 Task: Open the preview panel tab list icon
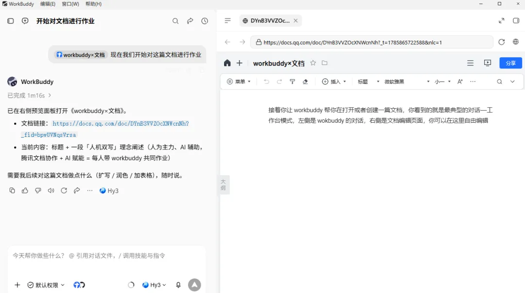pyautogui.click(x=227, y=21)
